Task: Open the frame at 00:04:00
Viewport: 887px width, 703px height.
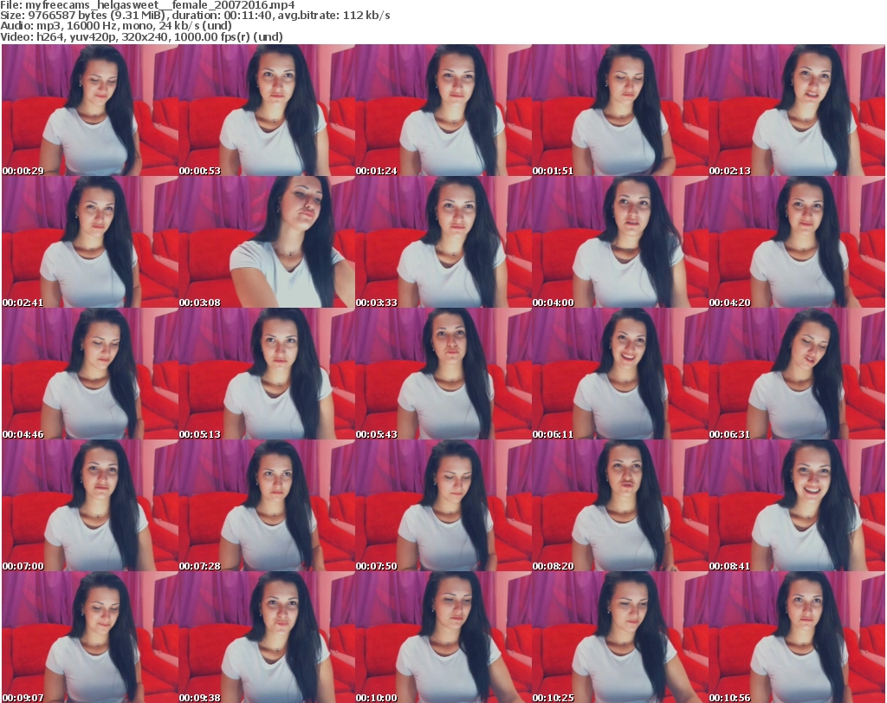Action: coord(620,242)
